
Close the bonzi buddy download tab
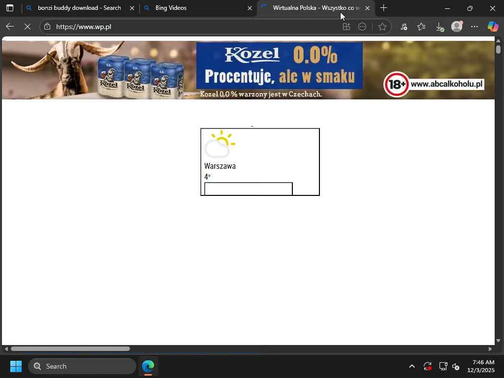pyautogui.click(x=132, y=8)
